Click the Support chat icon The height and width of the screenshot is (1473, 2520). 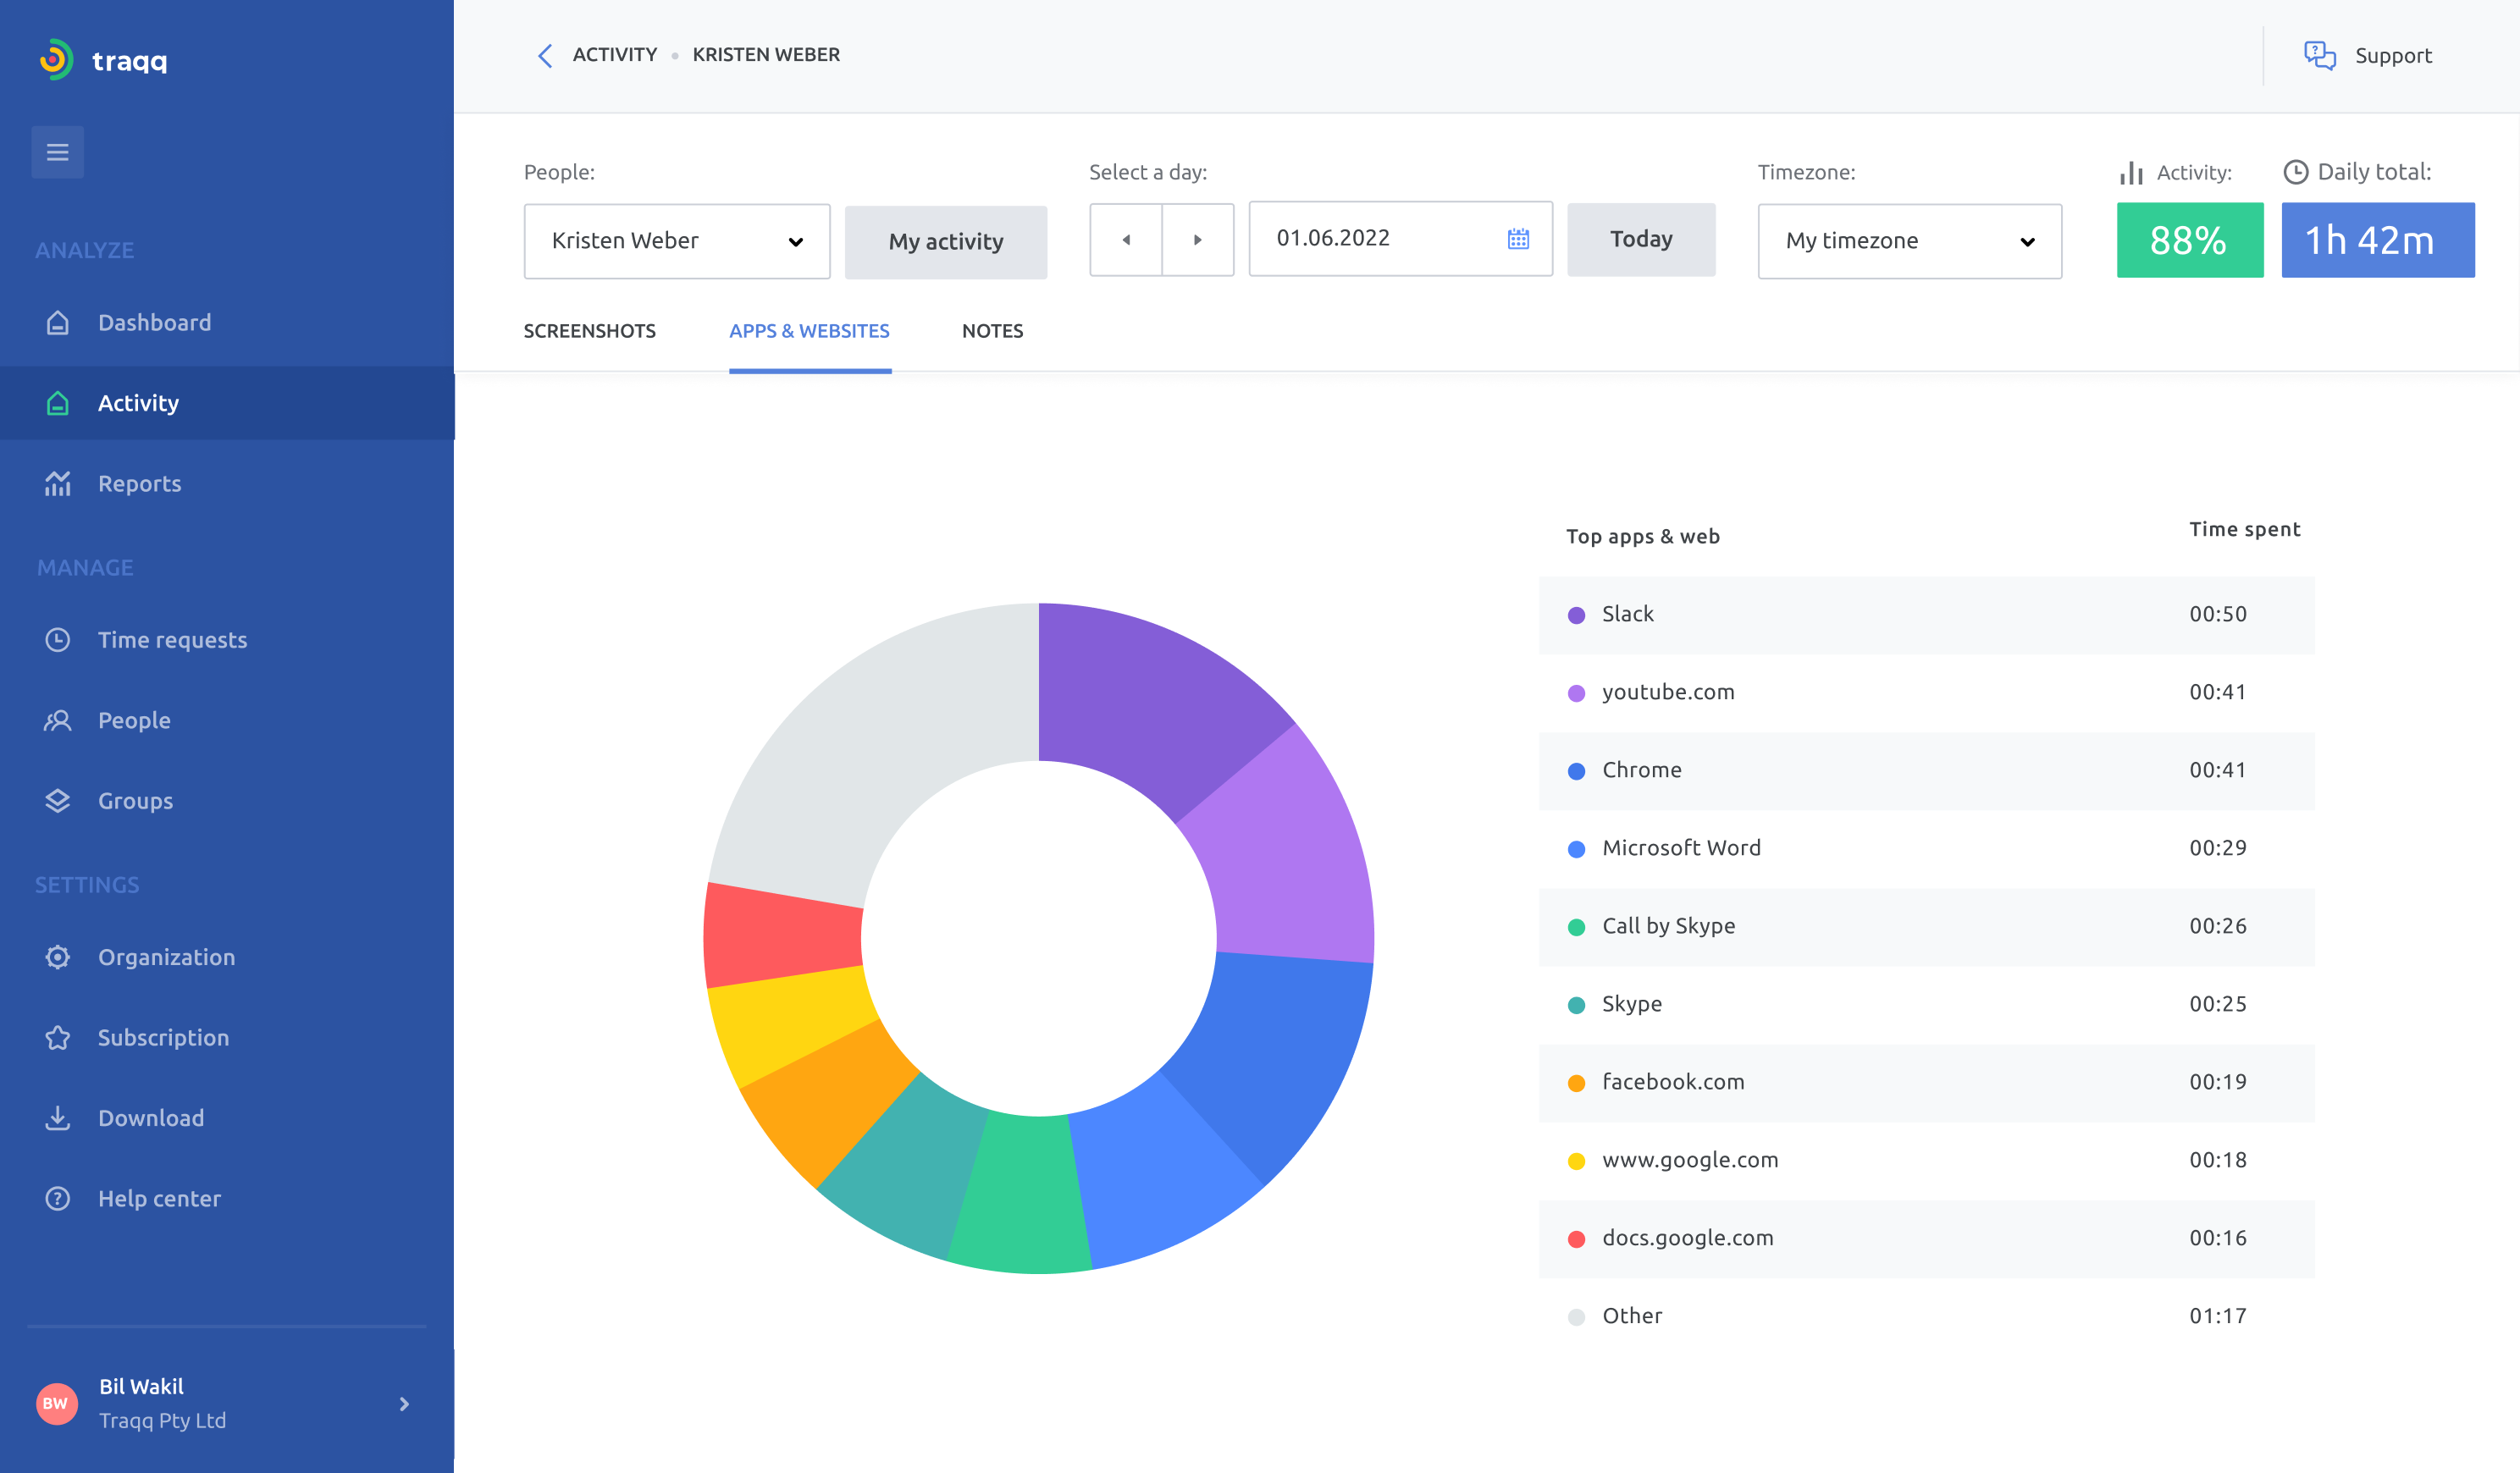point(2319,55)
